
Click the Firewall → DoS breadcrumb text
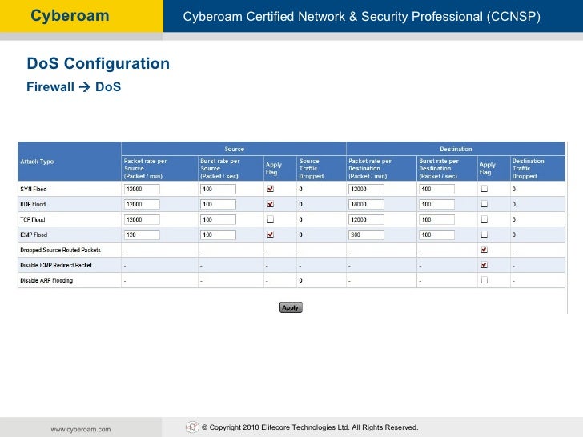coord(74,87)
